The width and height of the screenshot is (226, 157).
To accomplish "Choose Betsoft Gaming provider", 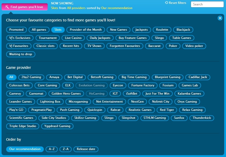I will click(x=102, y=77).
